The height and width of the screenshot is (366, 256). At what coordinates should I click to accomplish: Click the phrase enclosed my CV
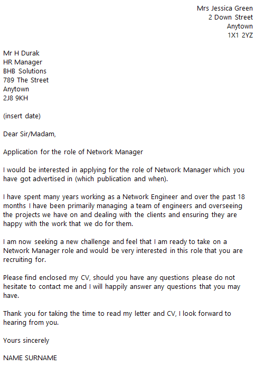pos(64,278)
